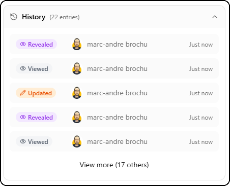Click Just now timestamp in last Viewed row
230x186 pixels.
201,142
